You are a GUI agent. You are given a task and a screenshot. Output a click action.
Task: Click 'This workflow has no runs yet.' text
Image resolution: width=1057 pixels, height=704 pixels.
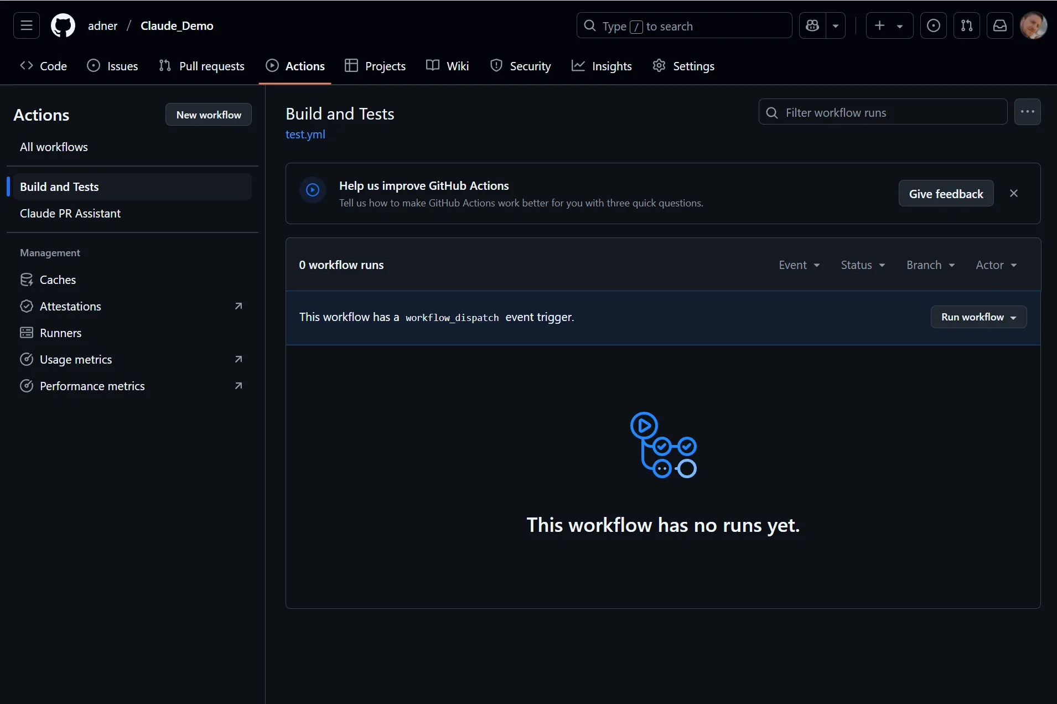click(663, 525)
